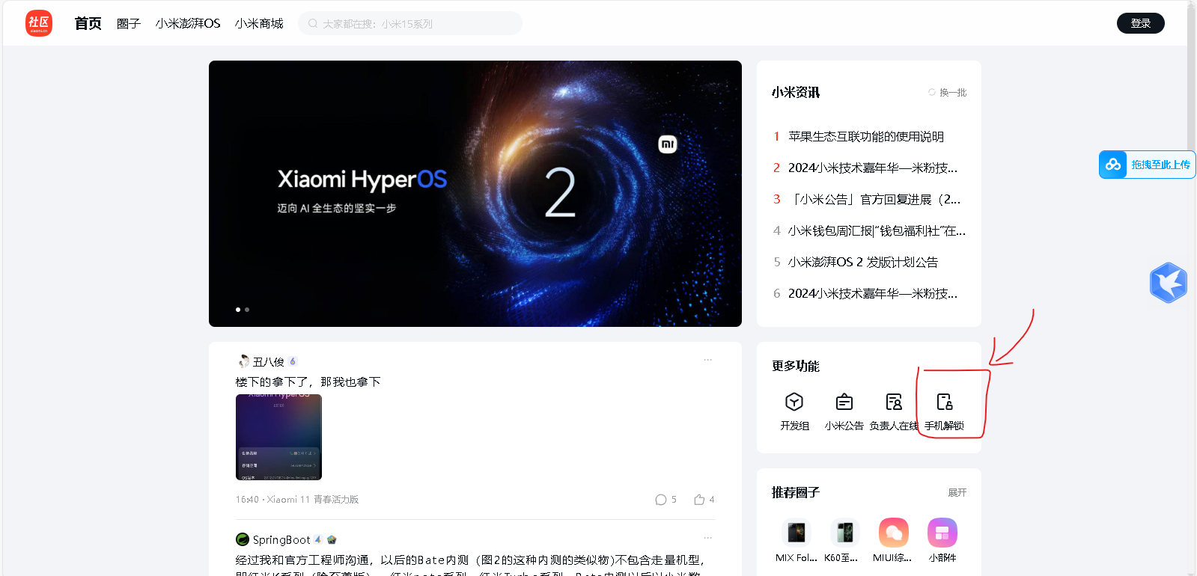Open the 丑八俊 post screenshot thumbnail

pos(278,437)
